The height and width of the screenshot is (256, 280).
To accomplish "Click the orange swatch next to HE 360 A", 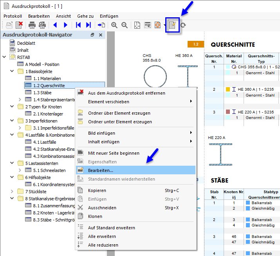I will pos(228,90).
